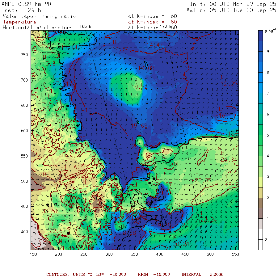The image size is (278, 278).
Task: Click the H marker above -10.55
Action: pos(84,181)
